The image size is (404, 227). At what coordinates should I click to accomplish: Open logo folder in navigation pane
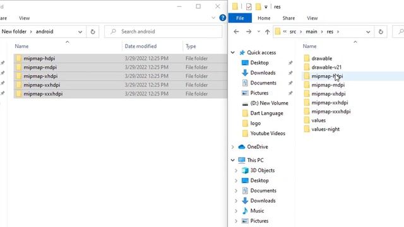pyautogui.click(x=255, y=124)
